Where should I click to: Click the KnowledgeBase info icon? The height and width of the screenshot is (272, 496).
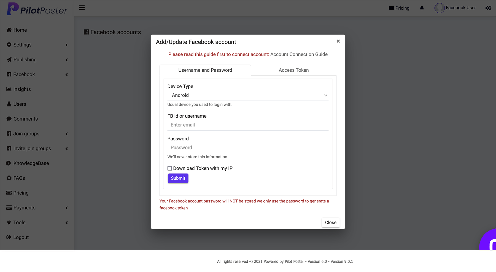9,163
